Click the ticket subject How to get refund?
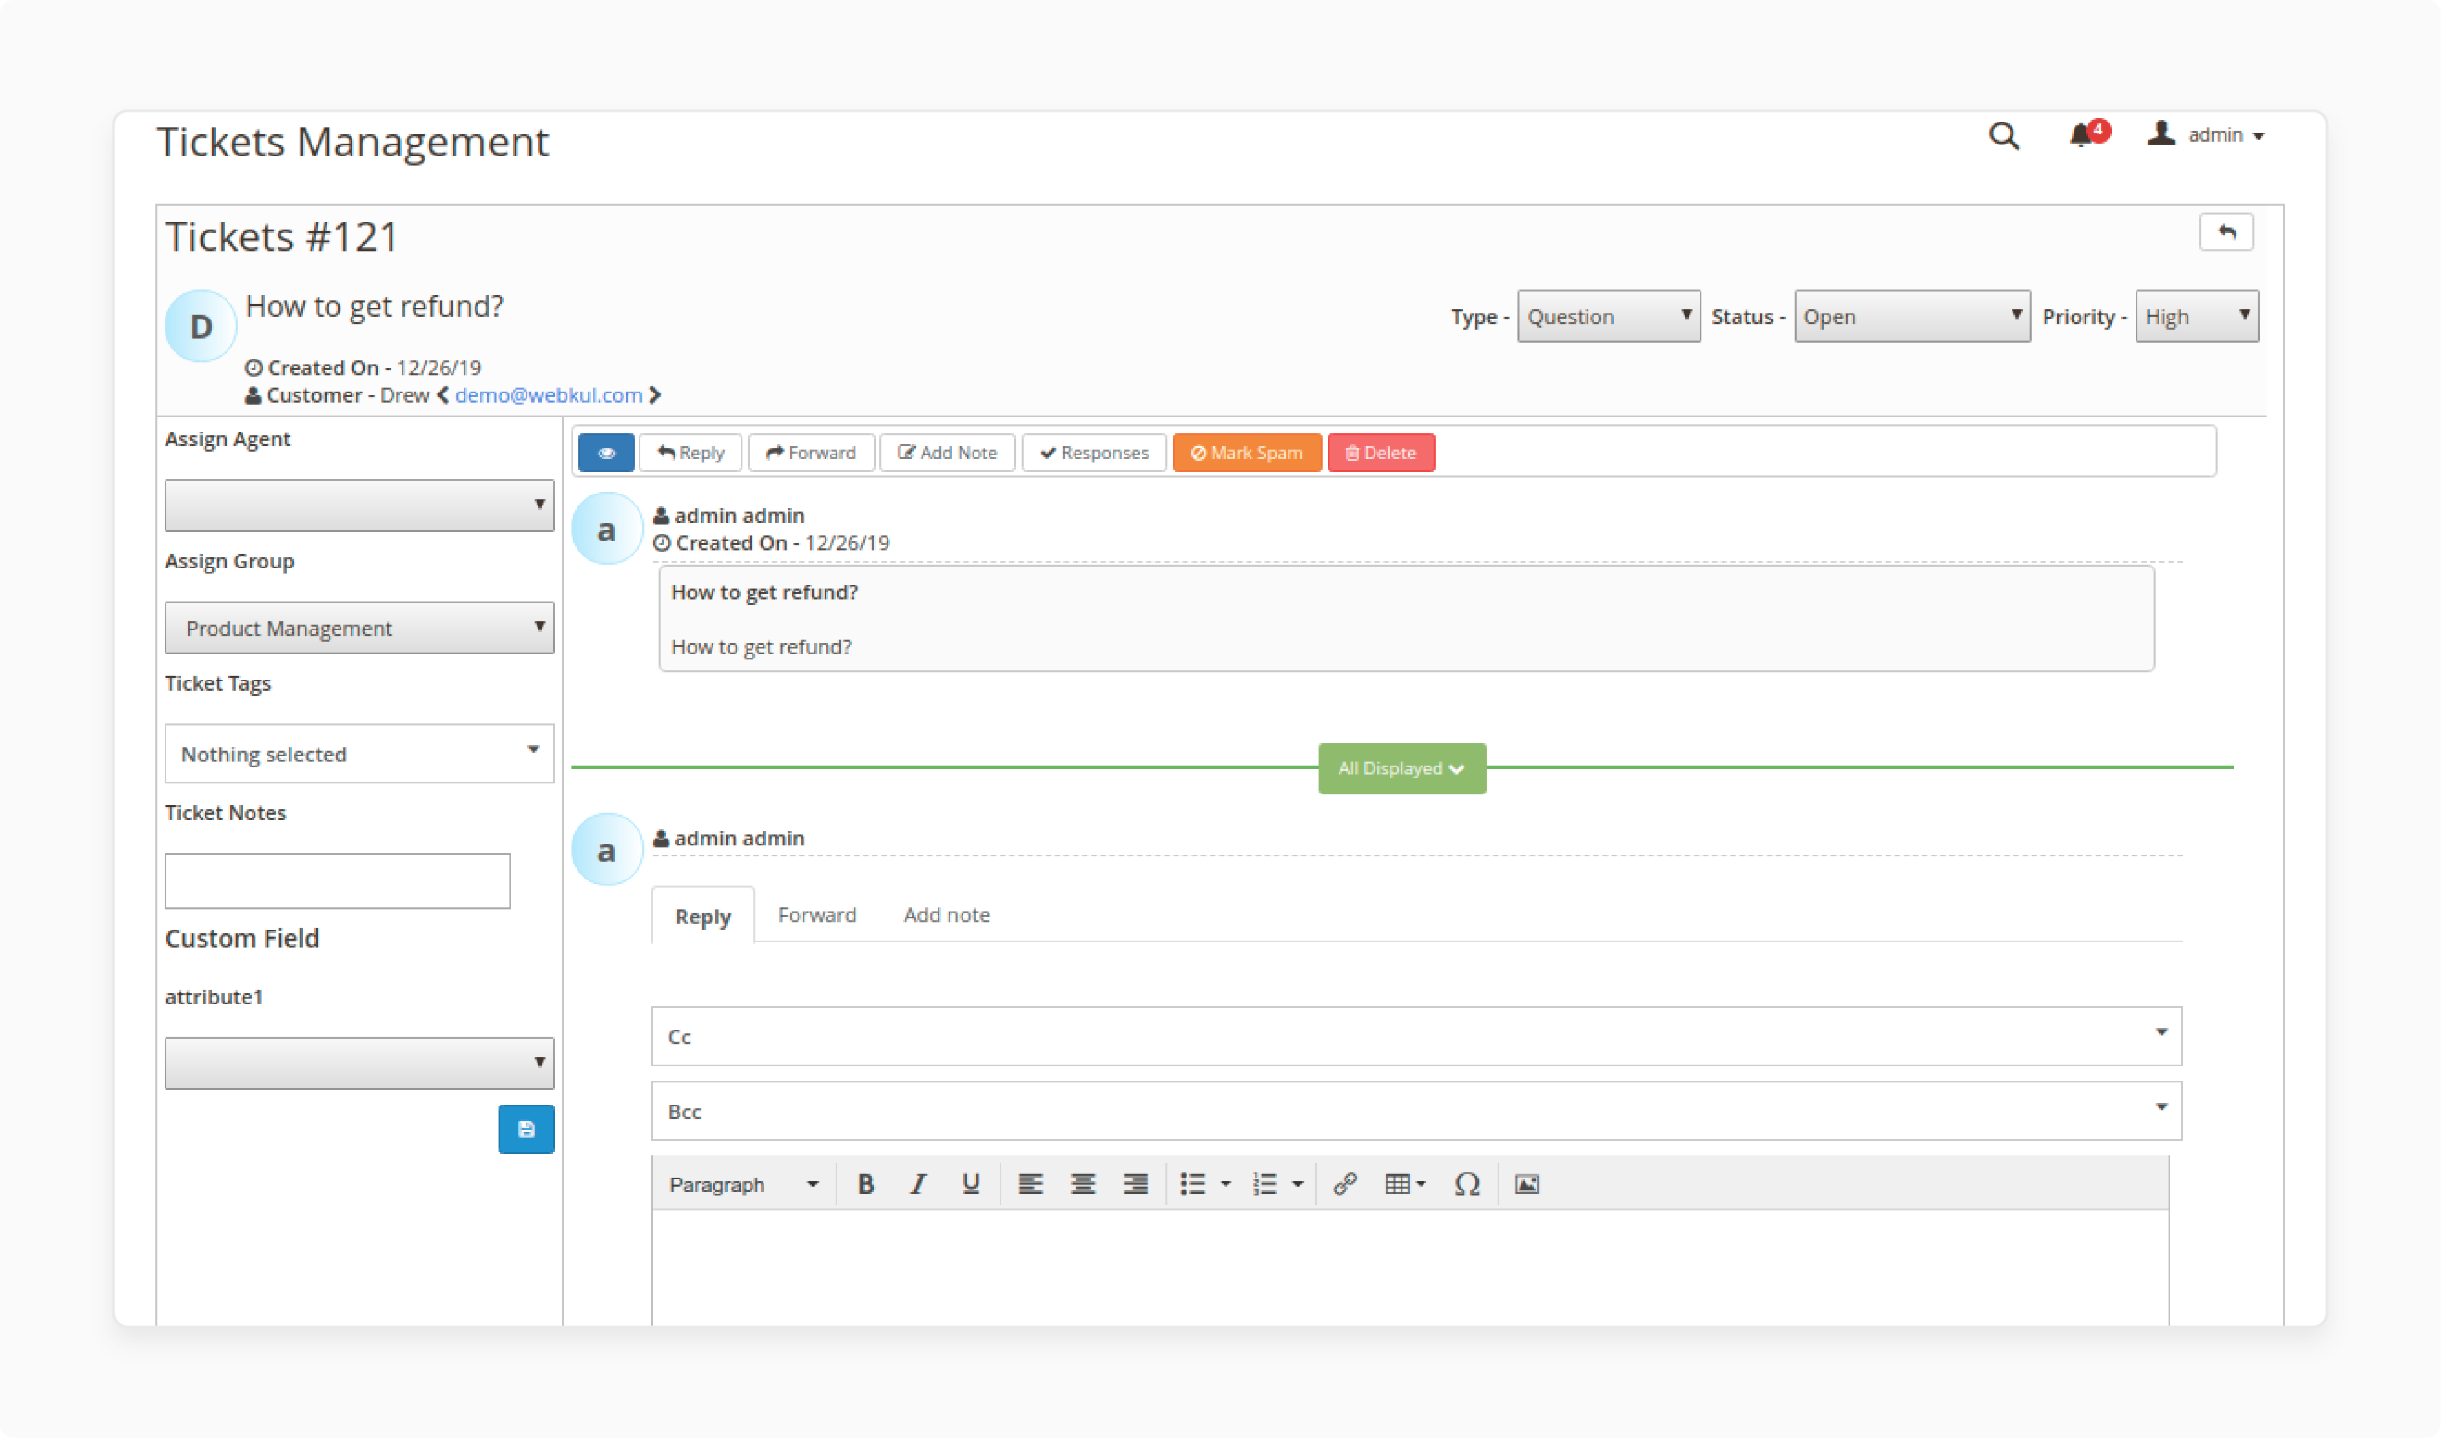The height and width of the screenshot is (1438, 2441). tap(375, 307)
